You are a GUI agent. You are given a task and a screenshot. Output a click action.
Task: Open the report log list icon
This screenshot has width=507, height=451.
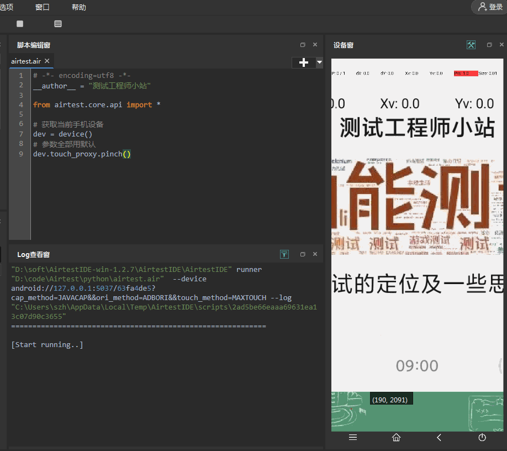pos(58,24)
